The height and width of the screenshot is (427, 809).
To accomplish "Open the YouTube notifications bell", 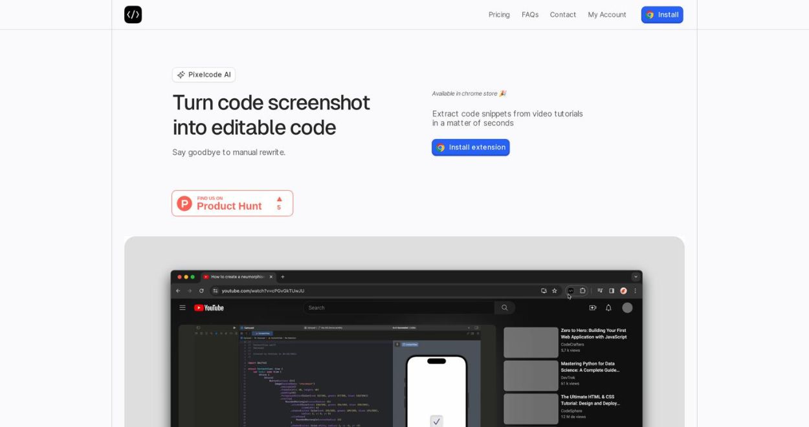I will click(x=608, y=307).
